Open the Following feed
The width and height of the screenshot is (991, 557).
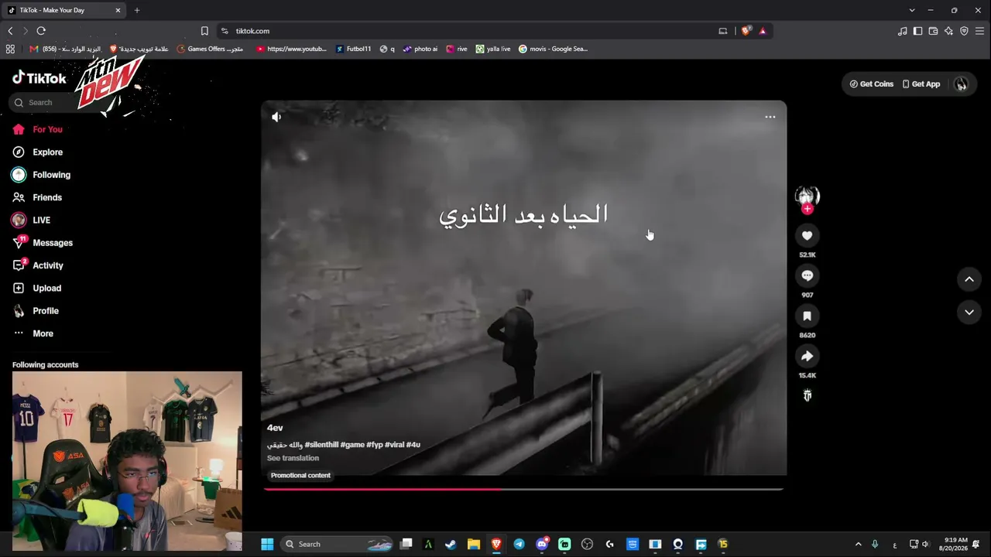(x=41, y=175)
